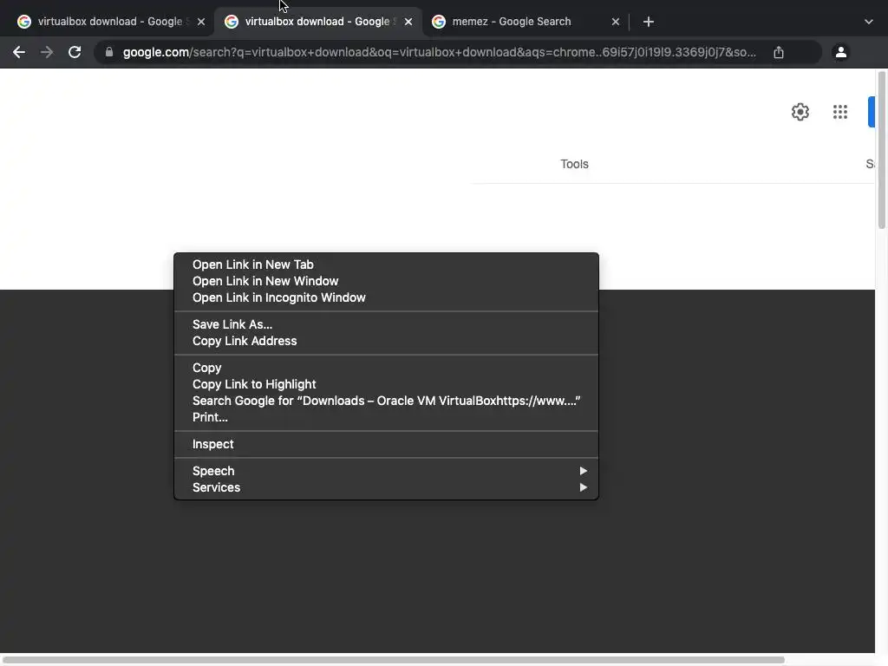Open the profile avatar icon
888x666 pixels.
[x=841, y=52]
